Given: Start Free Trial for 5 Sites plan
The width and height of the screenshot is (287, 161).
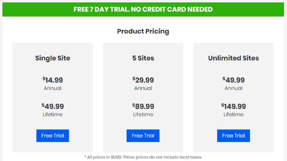Looking at the screenshot, I should click(143, 136).
